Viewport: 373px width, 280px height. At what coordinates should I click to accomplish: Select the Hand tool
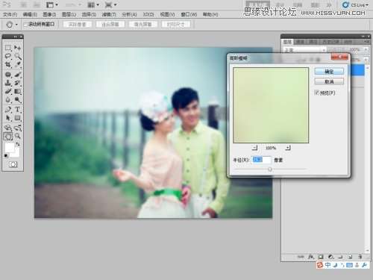8,136
